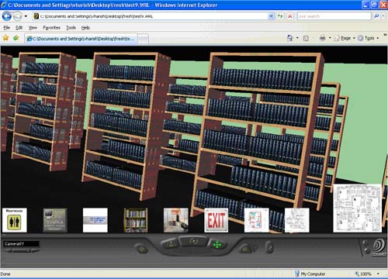Click the Print toolbar icon
The image size is (388, 279).
[x=322, y=38]
